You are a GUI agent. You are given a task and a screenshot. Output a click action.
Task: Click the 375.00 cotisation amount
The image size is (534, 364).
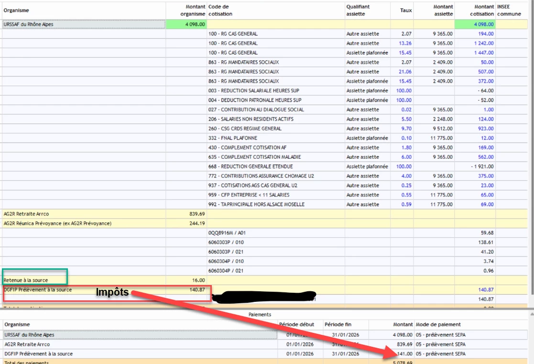click(486, 176)
